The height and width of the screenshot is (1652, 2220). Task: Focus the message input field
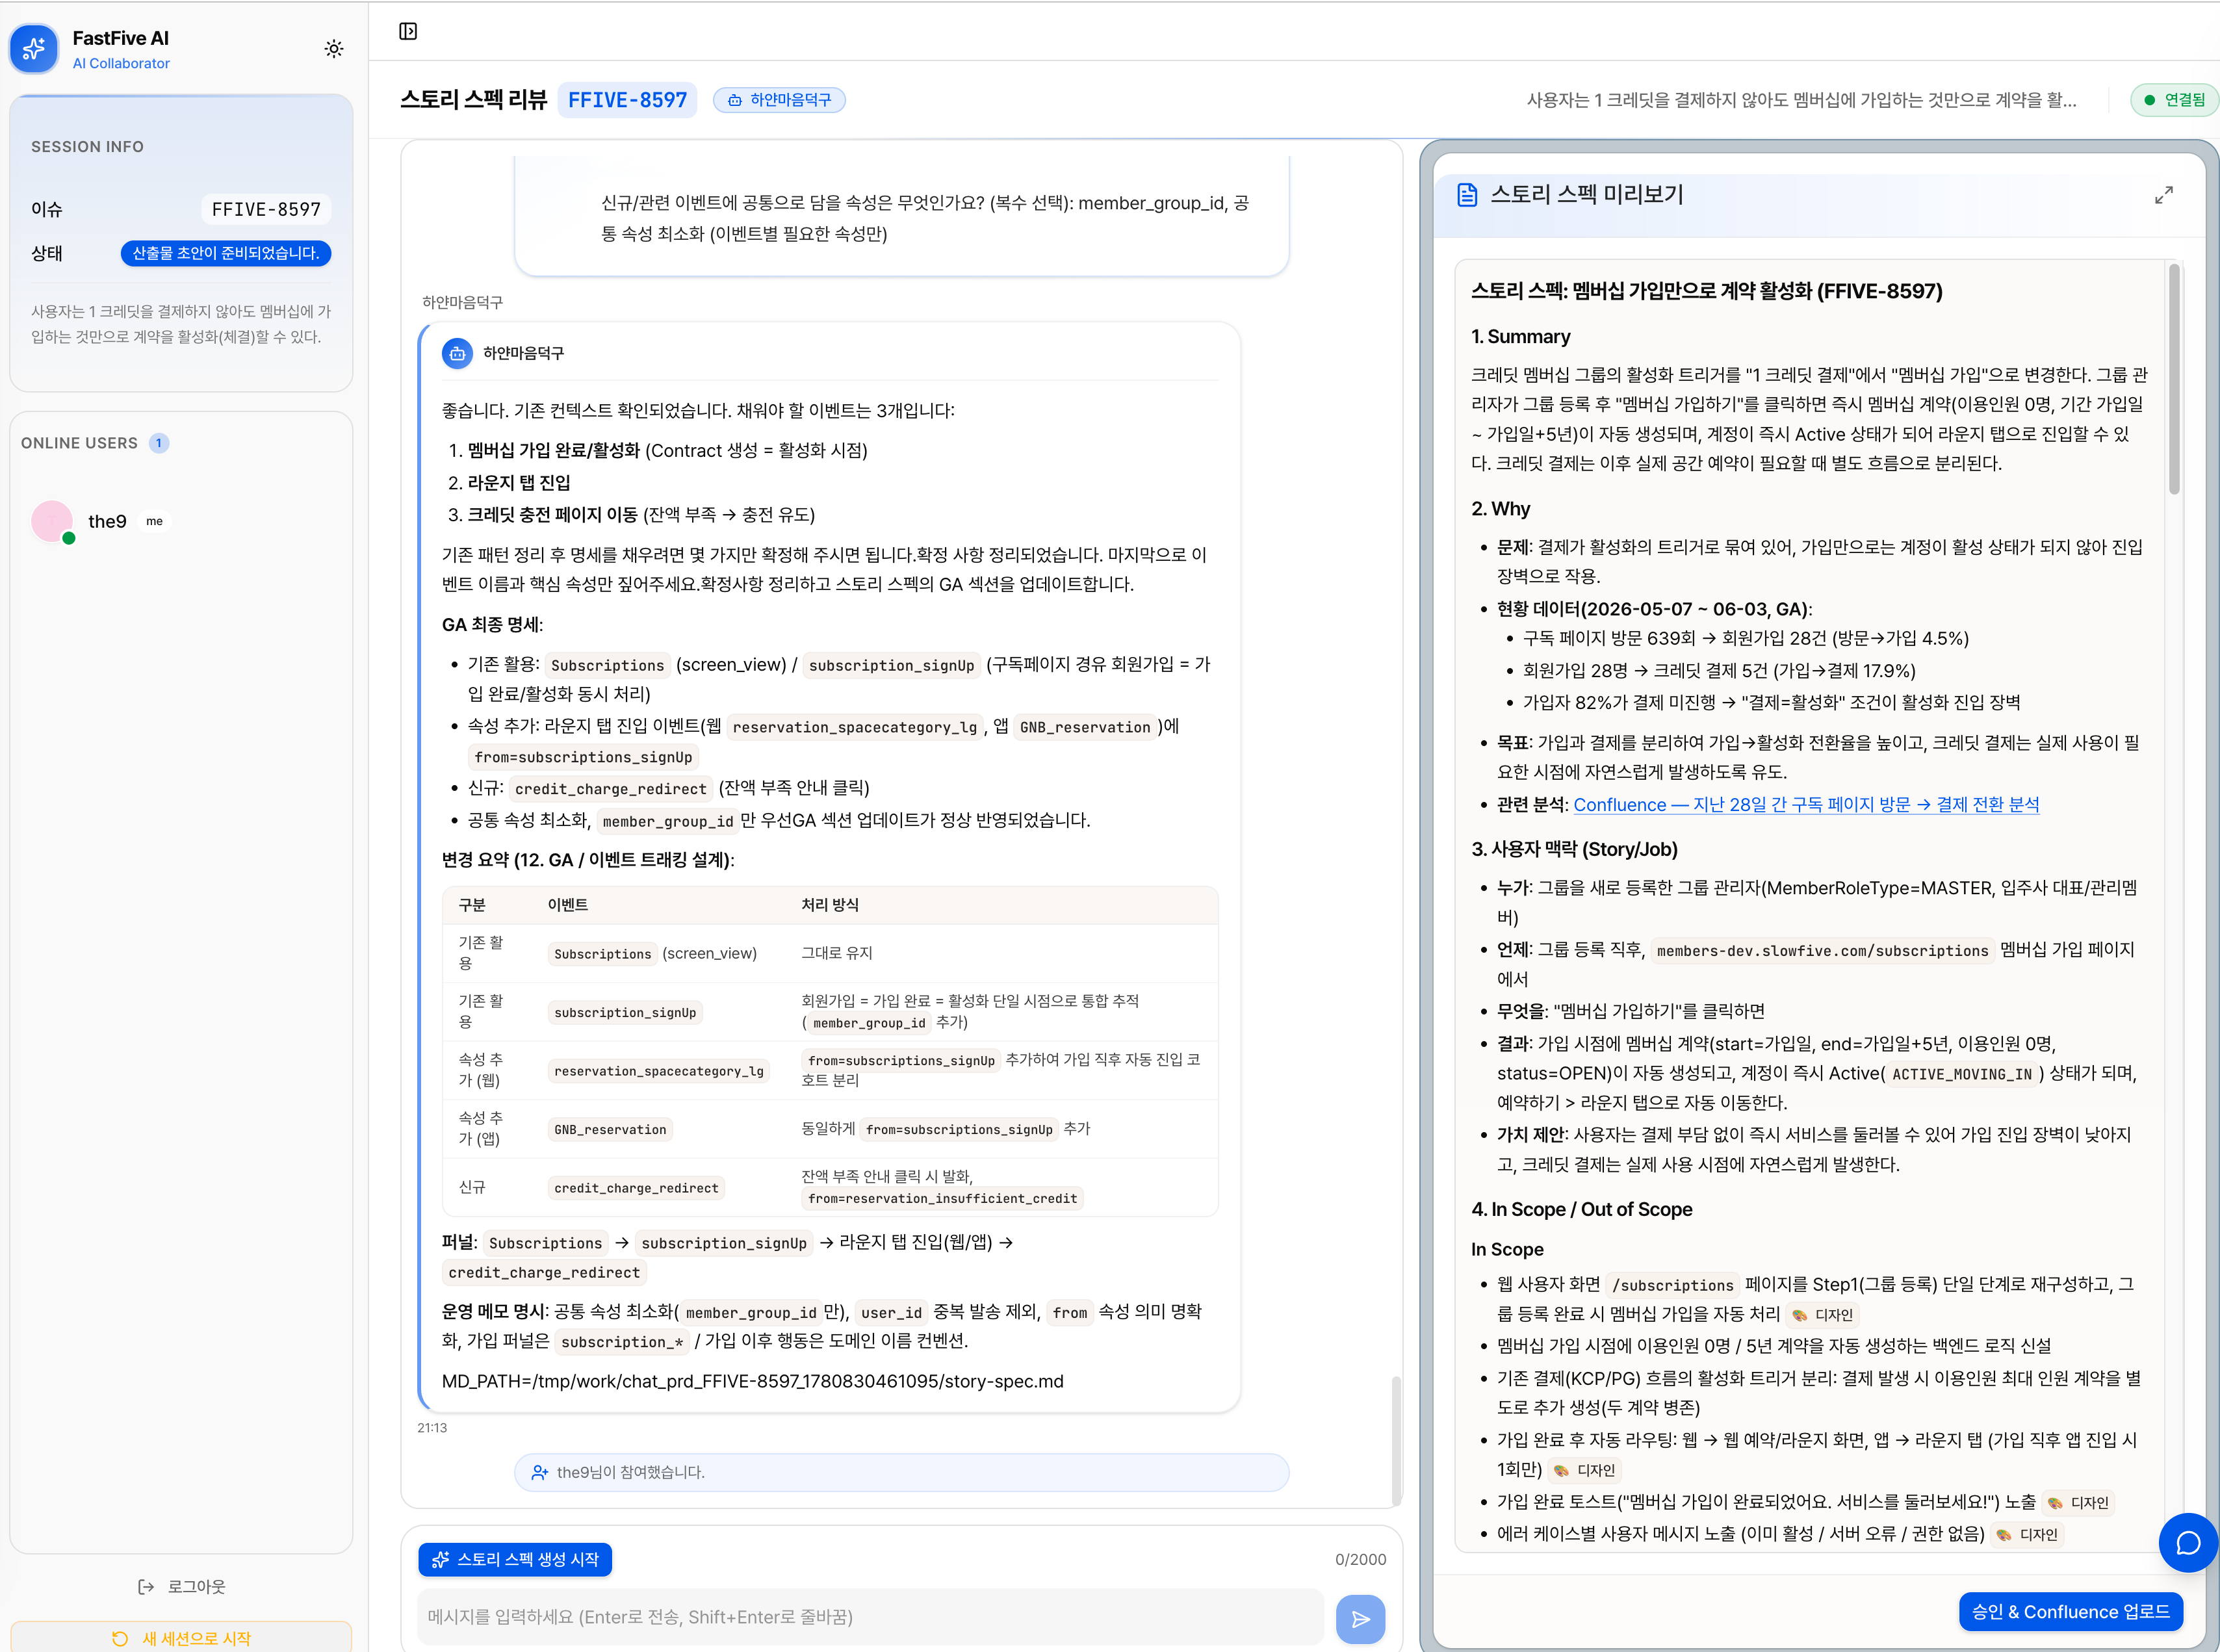point(870,1617)
